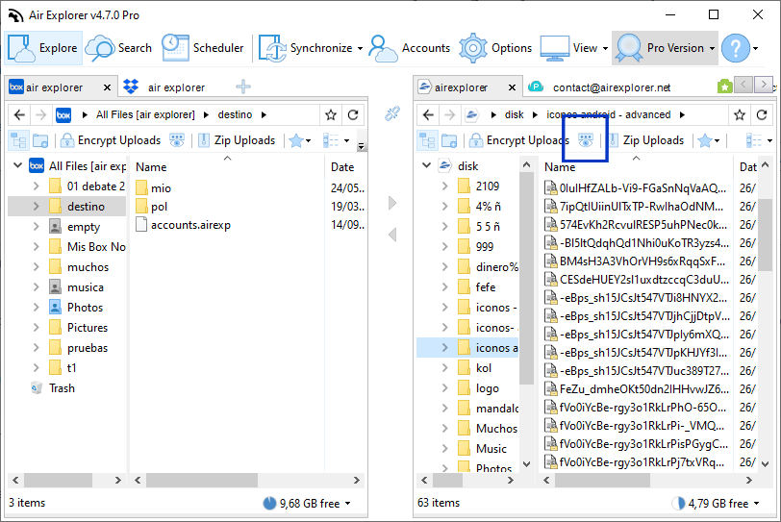Click the eye password icon in right pane
The height and width of the screenshot is (522, 781).
(x=585, y=140)
